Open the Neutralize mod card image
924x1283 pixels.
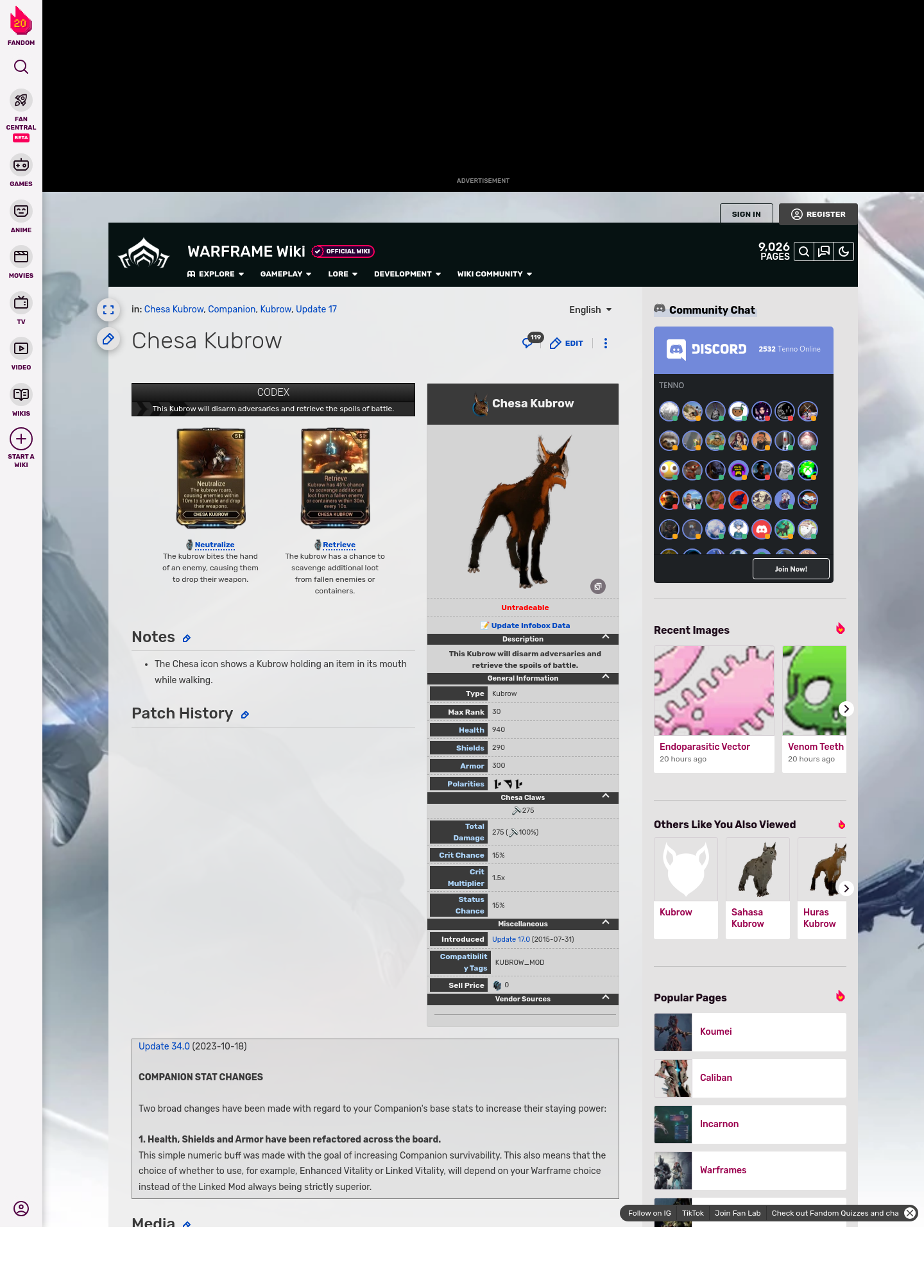(x=211, y=479)
